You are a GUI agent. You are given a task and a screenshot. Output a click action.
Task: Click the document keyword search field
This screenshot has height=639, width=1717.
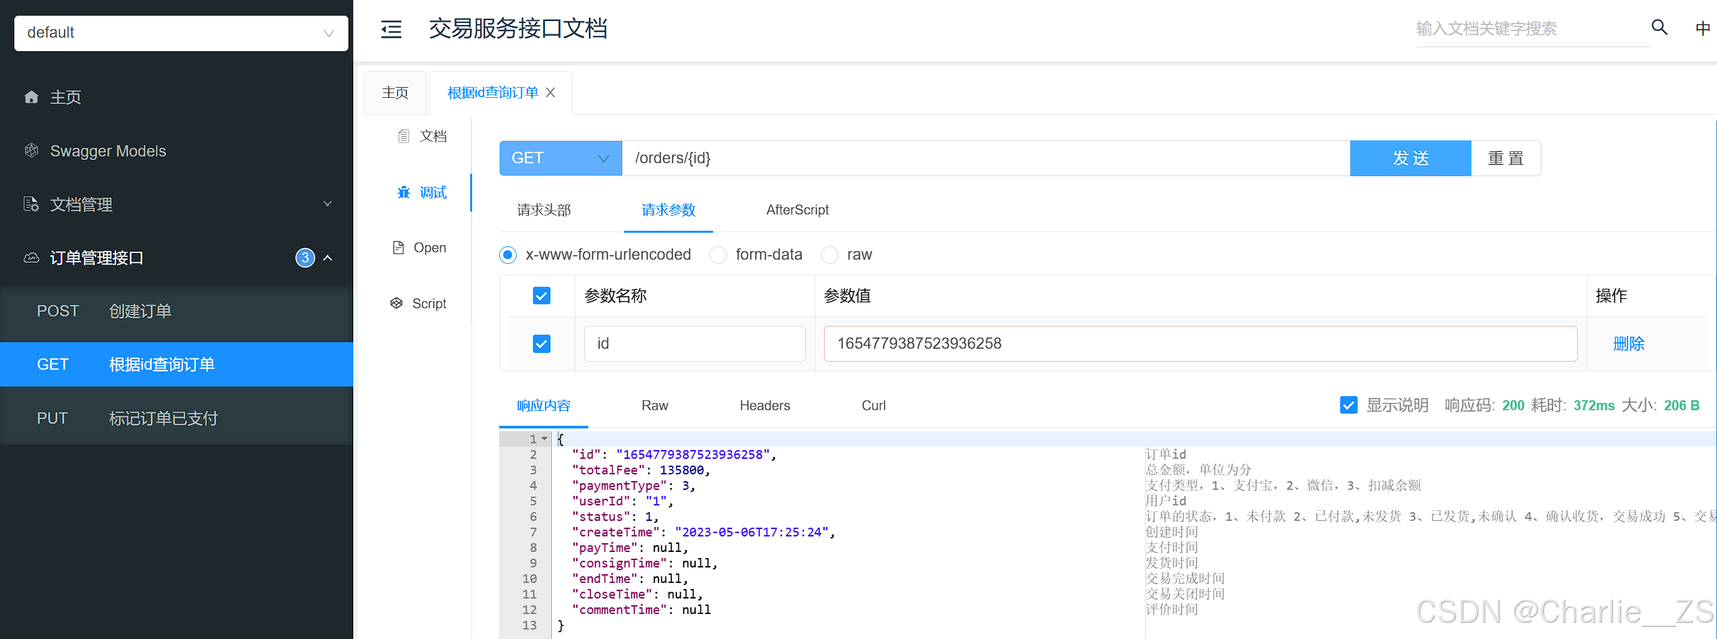tap(1532, 28)
